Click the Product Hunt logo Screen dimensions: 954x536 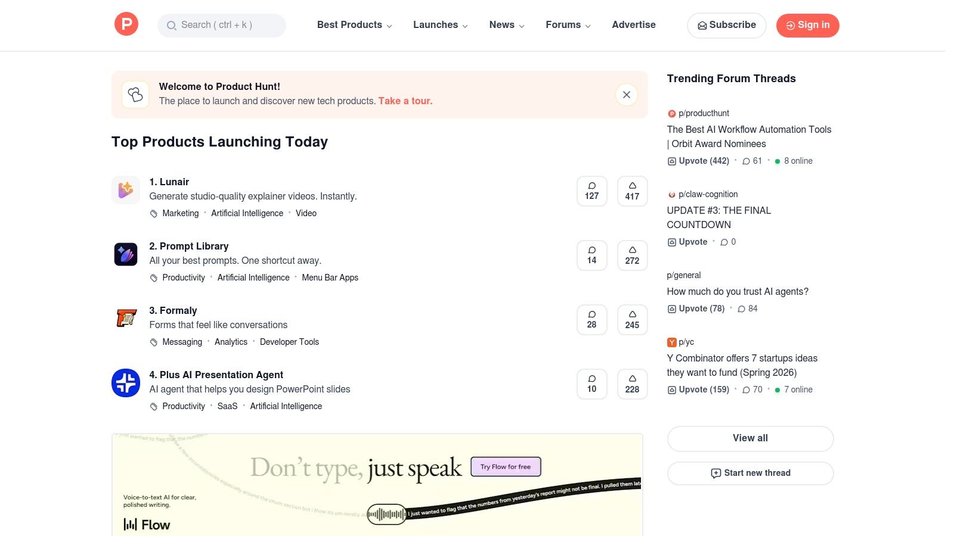click(x=126, y=24)
